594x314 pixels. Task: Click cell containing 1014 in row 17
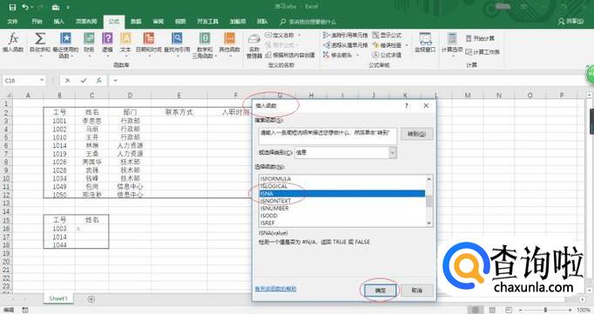pos(59,237)
